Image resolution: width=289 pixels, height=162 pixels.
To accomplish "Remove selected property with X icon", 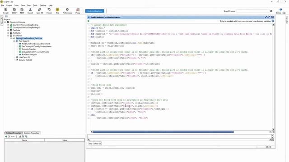I will pyautogui.click(x=9, y=136).
